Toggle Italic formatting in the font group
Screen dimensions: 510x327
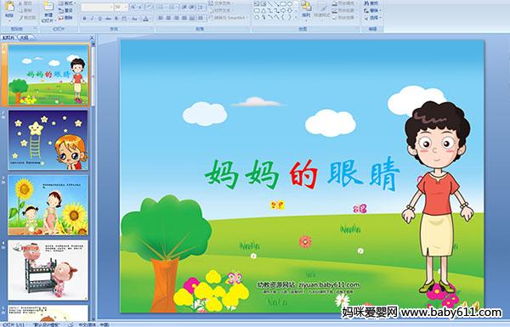click(92, 19)
